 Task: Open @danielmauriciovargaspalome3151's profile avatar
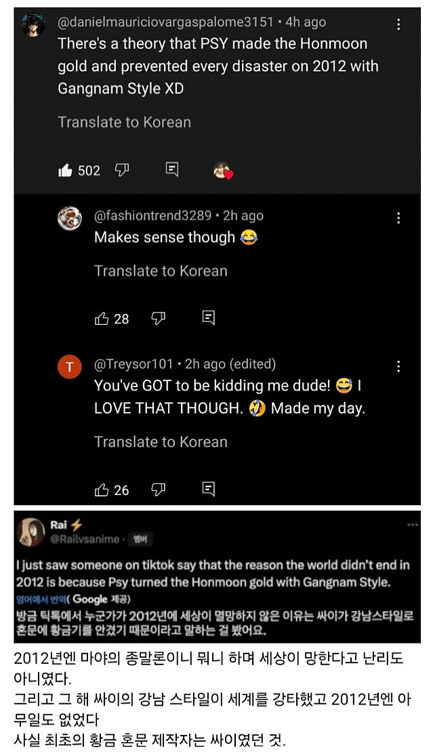pyautogui.click(x=32, y=25)
